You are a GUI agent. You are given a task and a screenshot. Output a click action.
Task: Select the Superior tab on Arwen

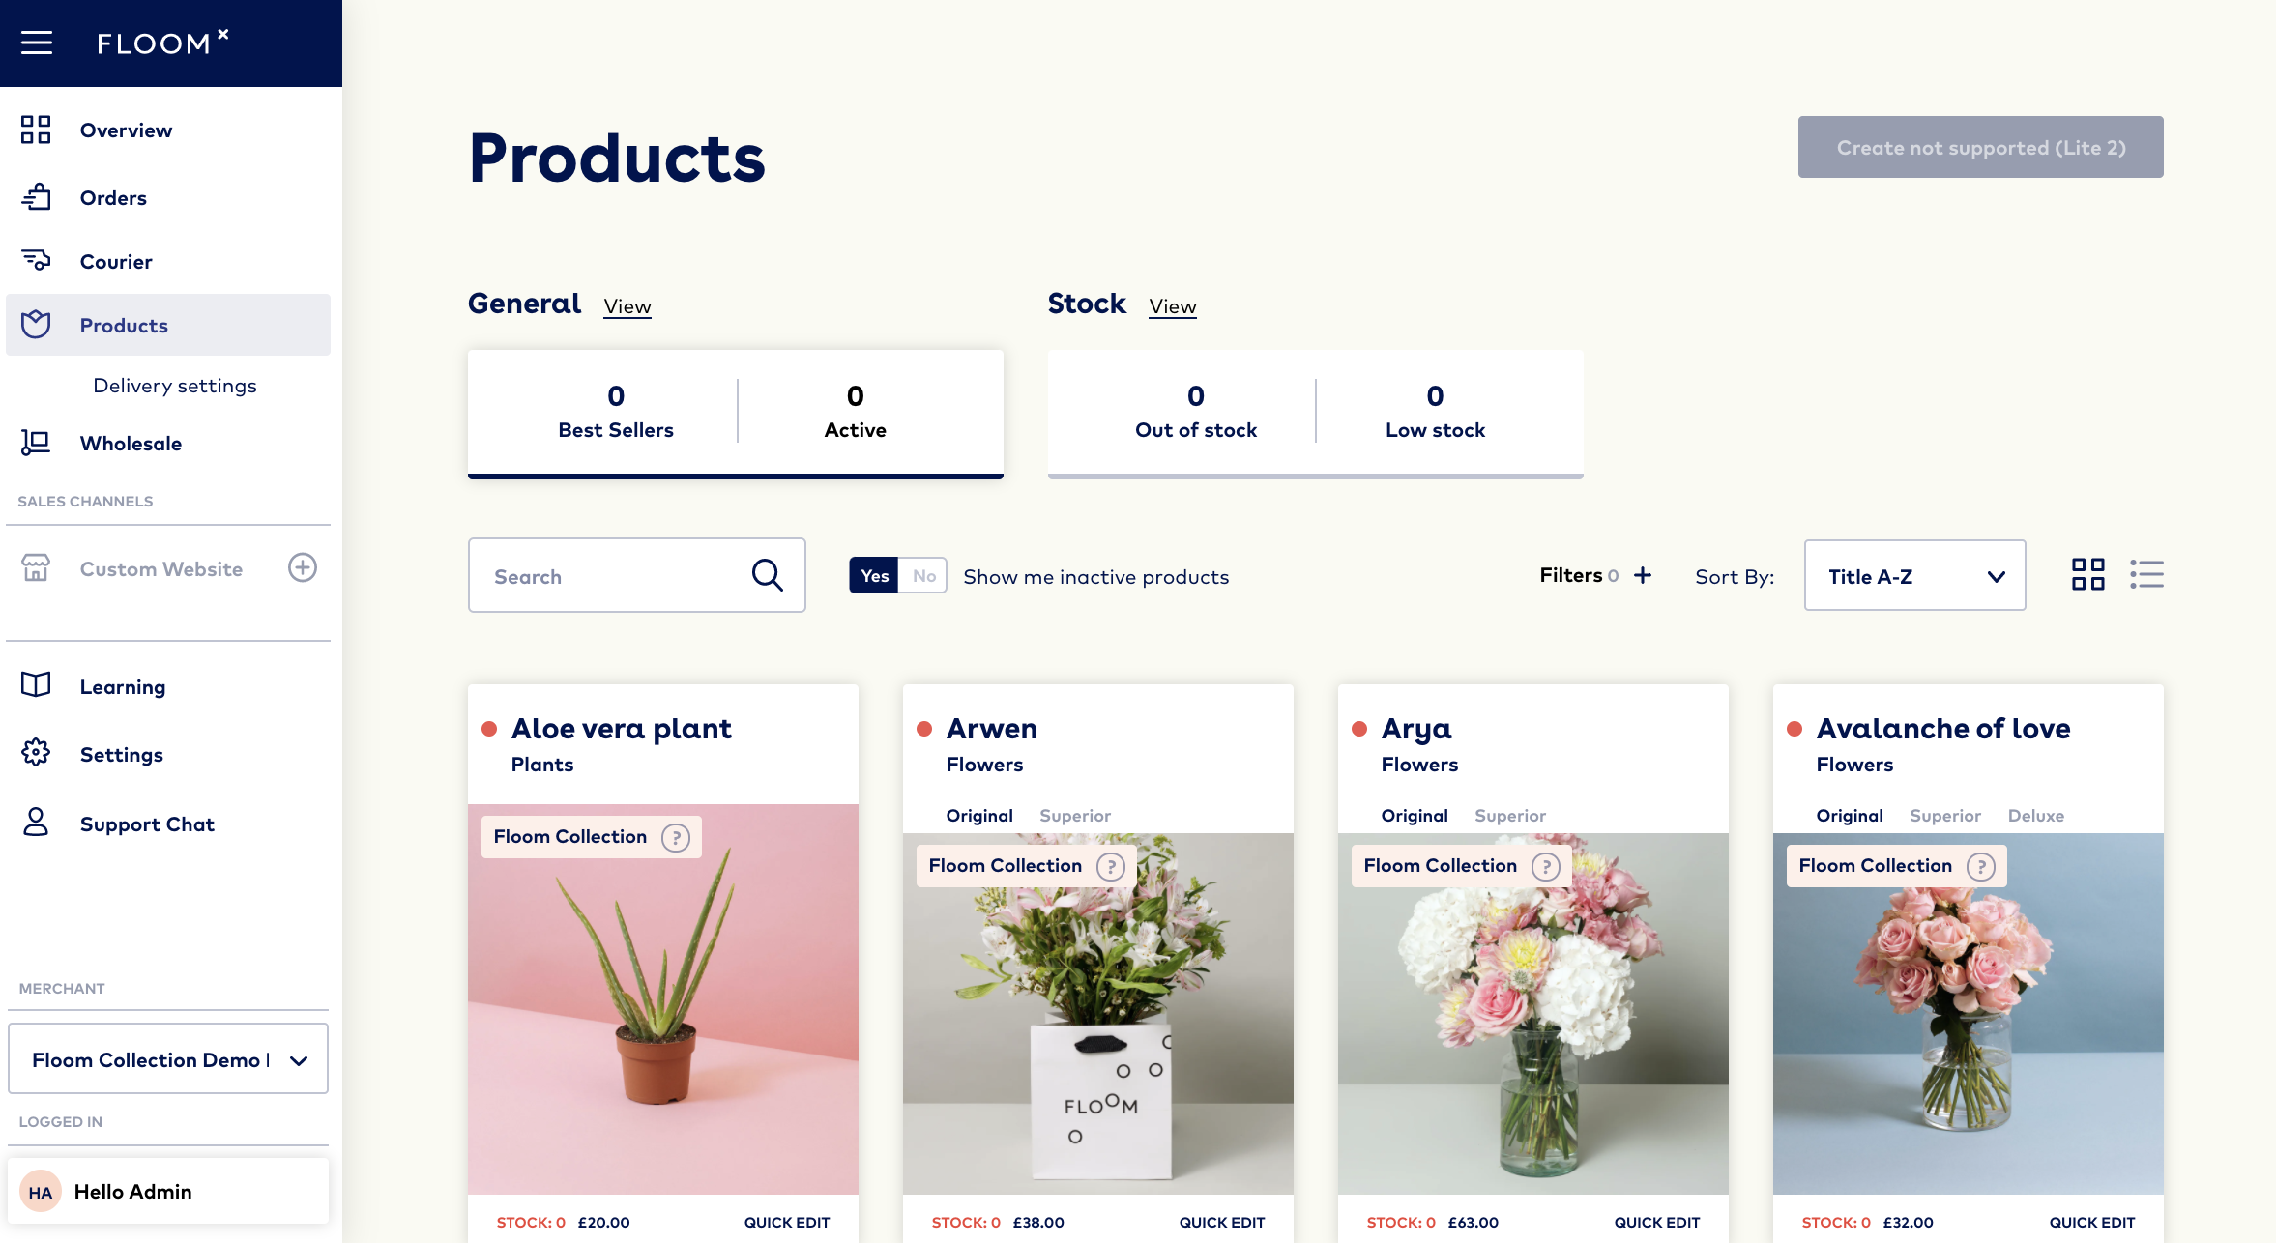click(x=1074, y=815)
